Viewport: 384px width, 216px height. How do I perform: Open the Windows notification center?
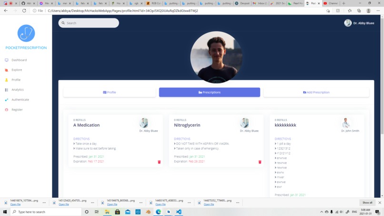(x=378, y=212)
